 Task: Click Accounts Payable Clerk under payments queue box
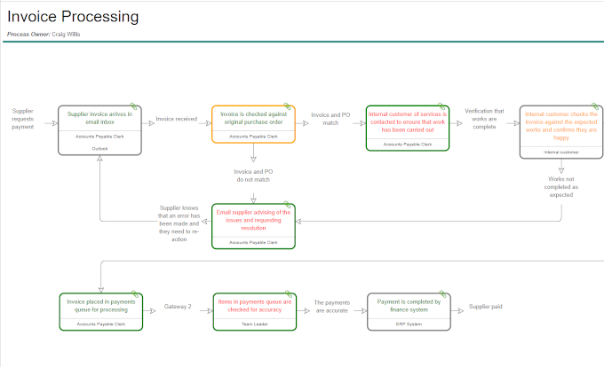(x=101, y=324)
